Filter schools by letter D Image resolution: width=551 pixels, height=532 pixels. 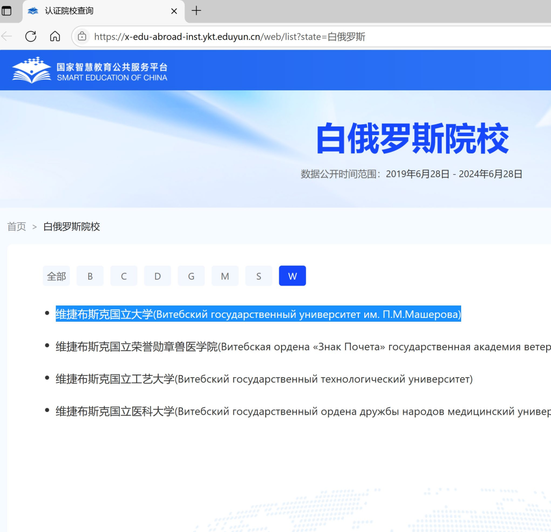pyautogui.click(x=158, y=276)
